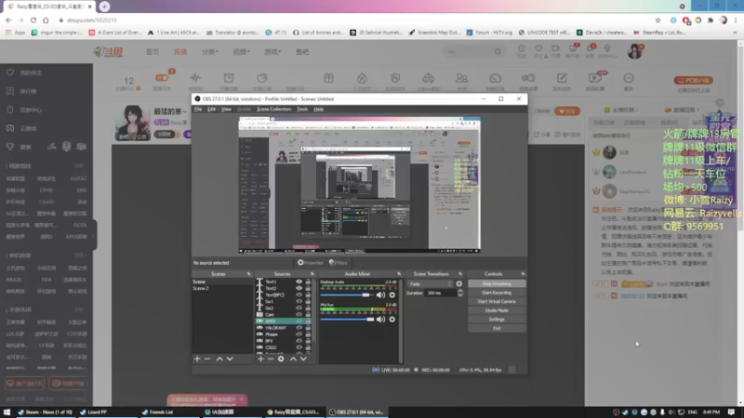Image resolution: width=744 pixels, height=418 pixels.
Task: Pop out the Scenes dock
Action: coord(248,274)
